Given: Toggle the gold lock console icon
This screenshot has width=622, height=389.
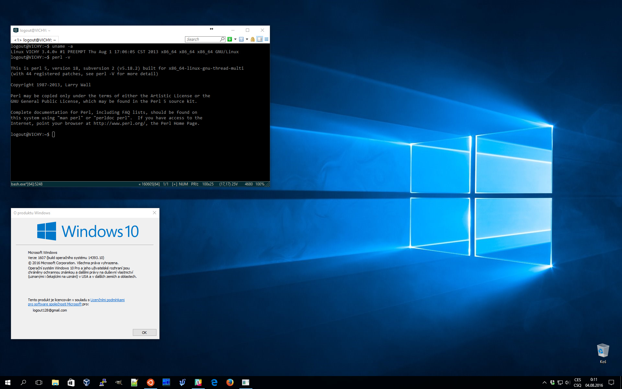Looking at the screenshot, I should 253,39.
